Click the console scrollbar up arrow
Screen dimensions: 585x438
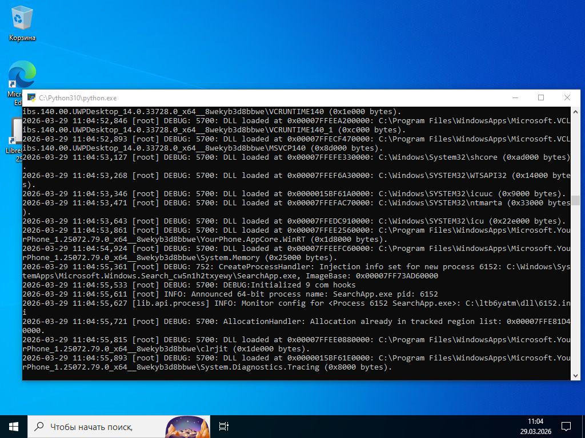point(575,111)
